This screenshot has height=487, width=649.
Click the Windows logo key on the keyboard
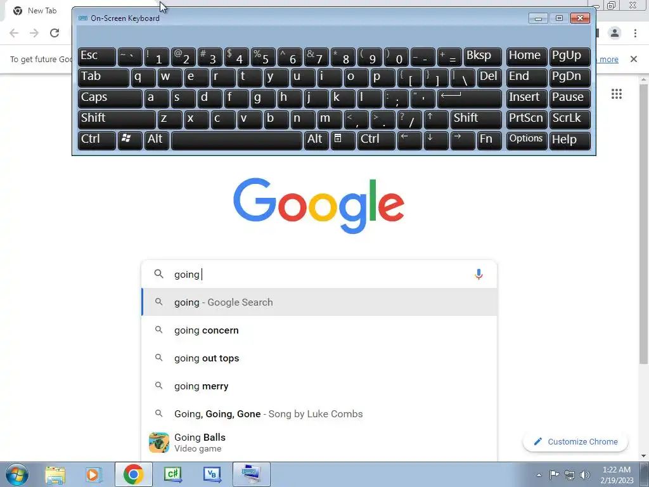pos(129,140)
